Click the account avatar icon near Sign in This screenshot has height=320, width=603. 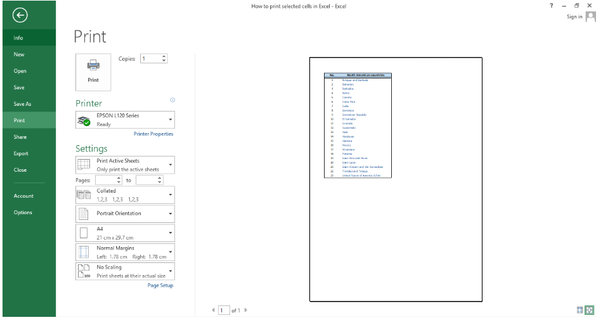(x=590, y=16)
